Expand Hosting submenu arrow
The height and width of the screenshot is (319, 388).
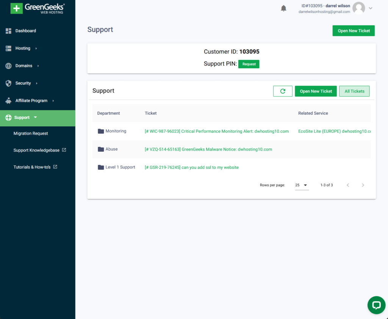(x=36, y=48)
